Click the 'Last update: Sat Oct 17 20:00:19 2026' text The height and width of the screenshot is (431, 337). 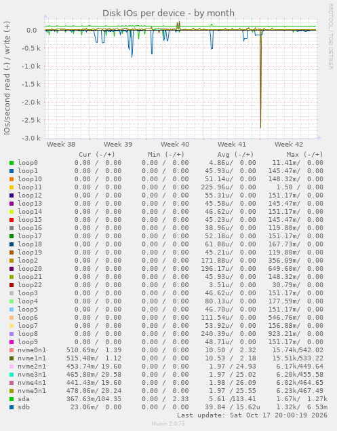point(252,415)
